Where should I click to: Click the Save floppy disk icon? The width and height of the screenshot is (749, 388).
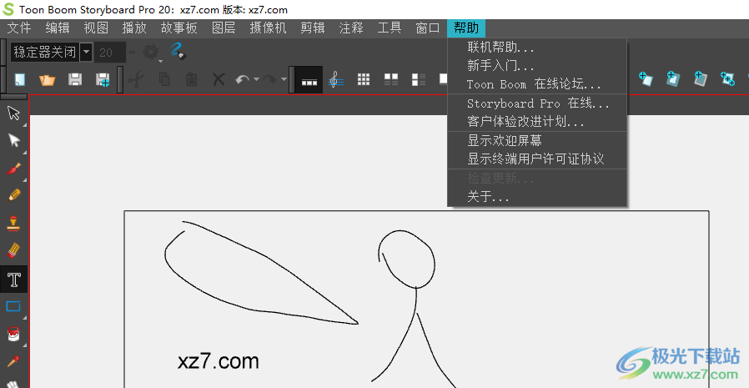coord(75,79)
